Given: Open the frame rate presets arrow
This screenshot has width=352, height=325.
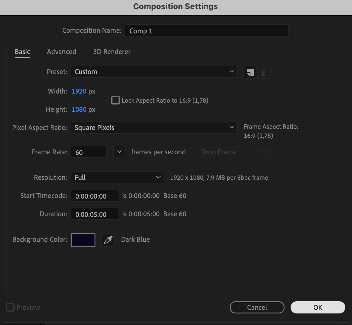Looking at the screenshot, I should pos(119,152).
